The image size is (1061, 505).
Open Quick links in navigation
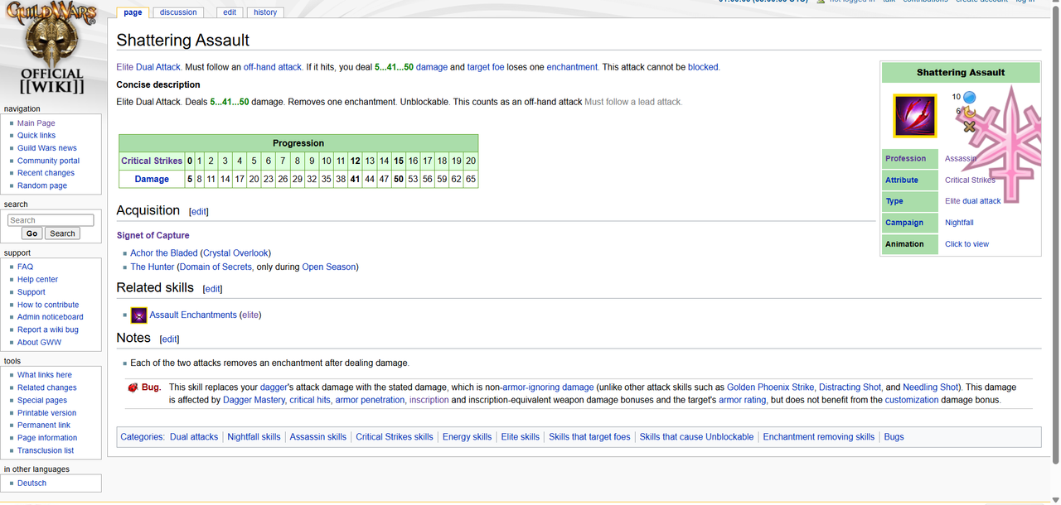click(36, 135)
